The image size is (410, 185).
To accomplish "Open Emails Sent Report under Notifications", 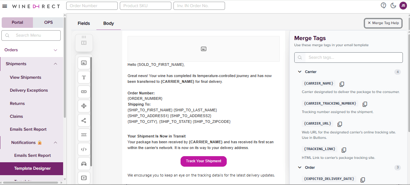I will (x=33, y=155).
